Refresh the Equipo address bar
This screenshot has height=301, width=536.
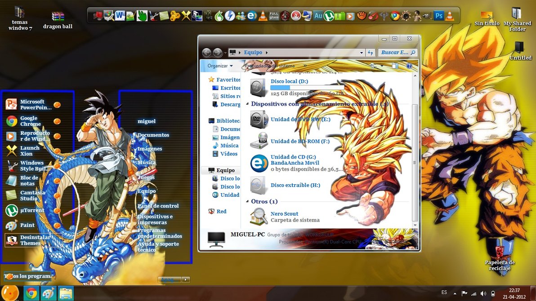(371, 53)
